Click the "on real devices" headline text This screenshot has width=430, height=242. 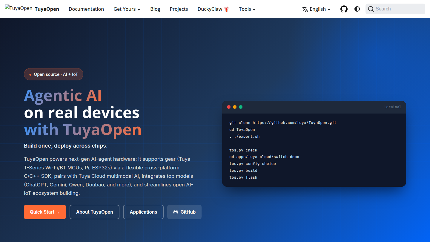[82, 113]
